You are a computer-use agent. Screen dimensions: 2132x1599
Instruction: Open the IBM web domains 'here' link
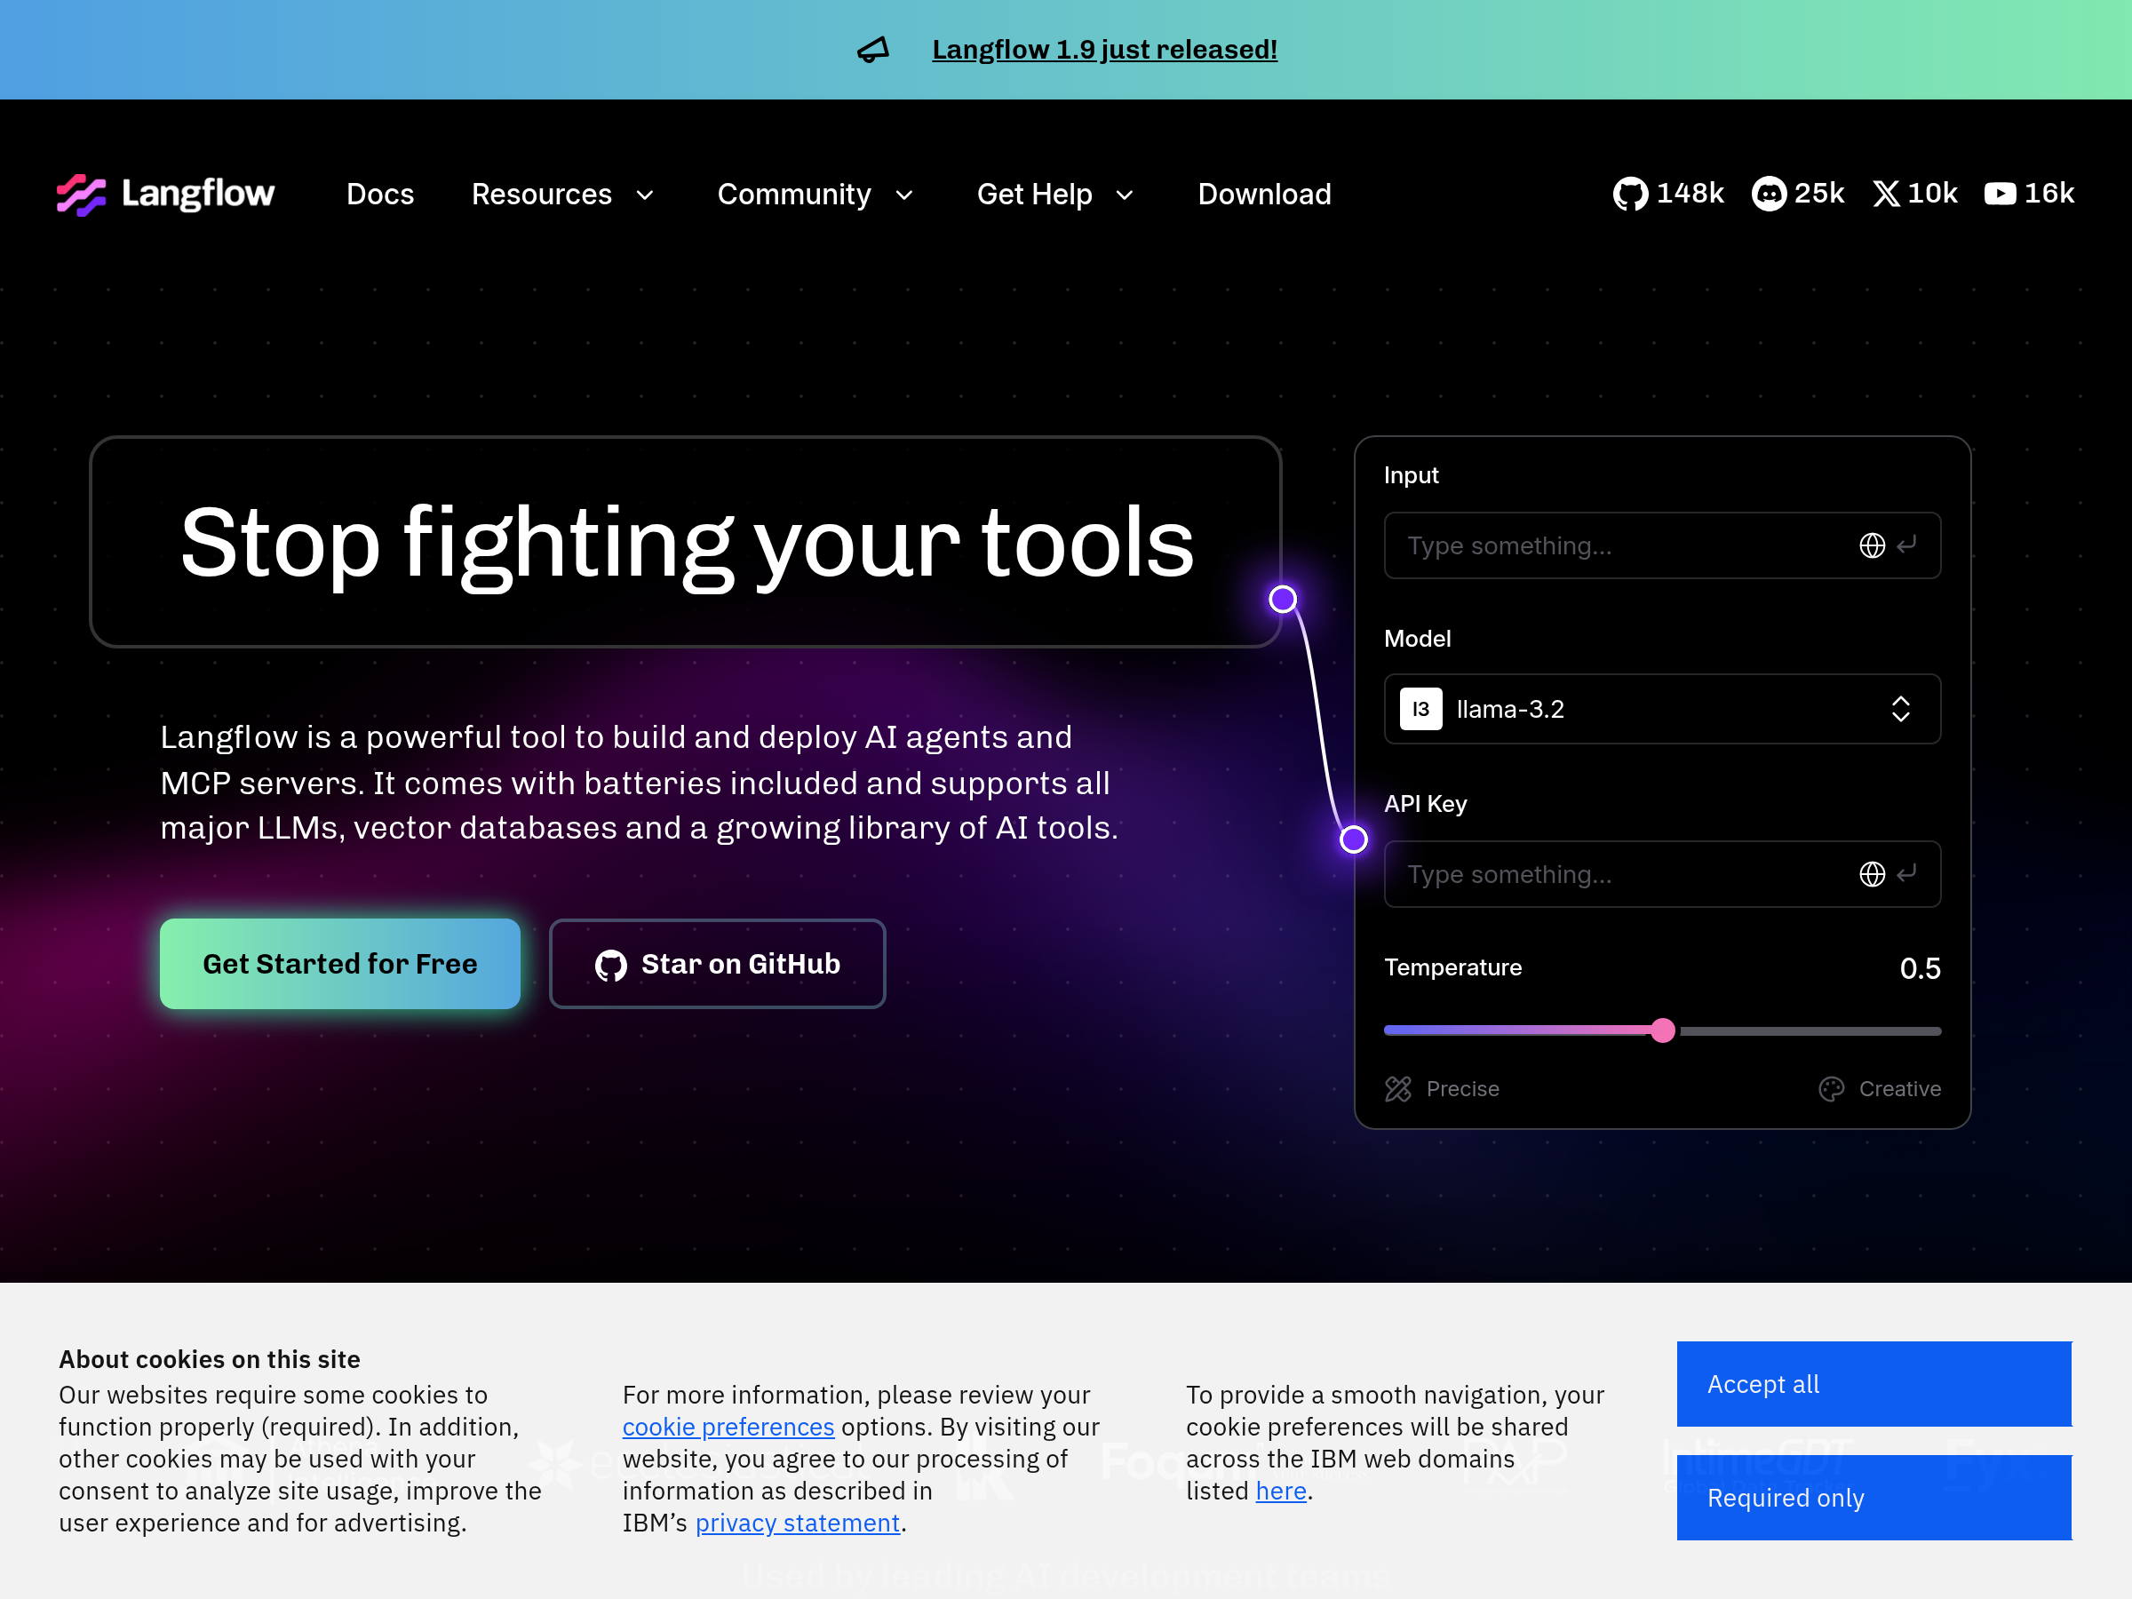(x=1281, y=1491)
